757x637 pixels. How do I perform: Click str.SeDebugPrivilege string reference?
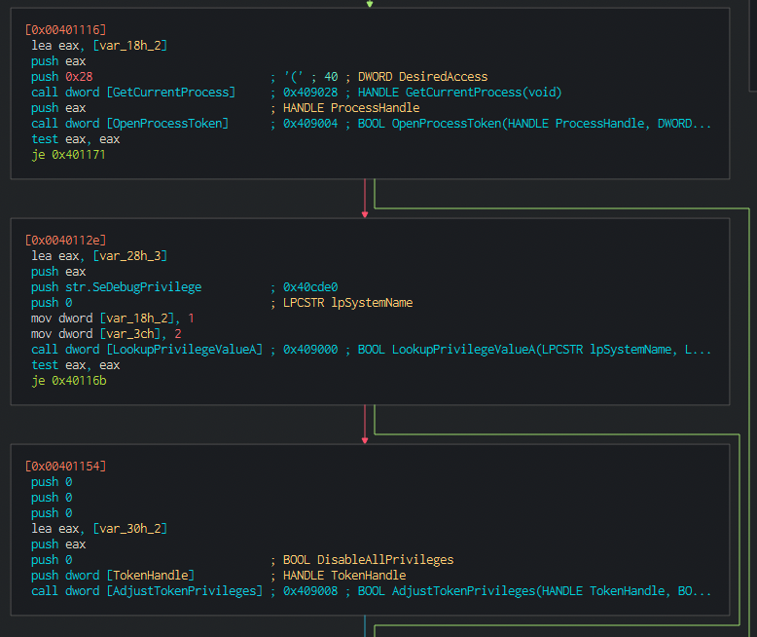133,287
